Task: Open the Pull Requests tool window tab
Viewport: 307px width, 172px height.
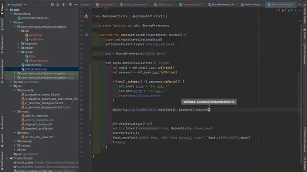Action: pos(2,44)
